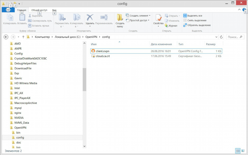Image resolution: width=248 pixels, height=155 pixels.
Task: Click the Вставить (Paste) ribbon icon
Action: point(22,17)
